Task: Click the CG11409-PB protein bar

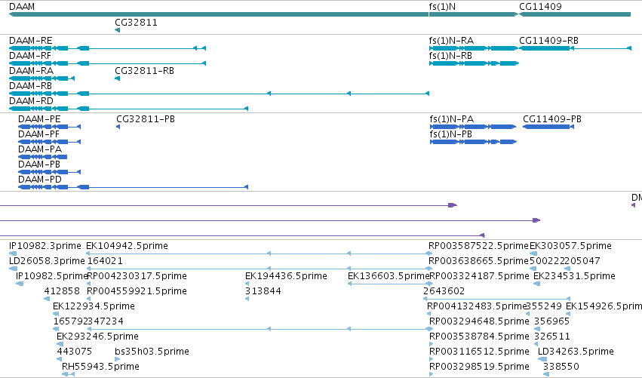Action: coord(548,127)
